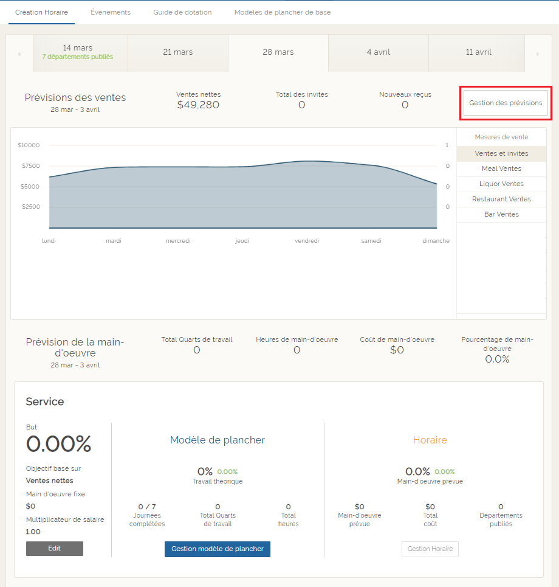Image resolution: width=559 pixels, height=587 pixels.
Task: Select the 28 mars week tab
Action: click(x=278, y=52)
